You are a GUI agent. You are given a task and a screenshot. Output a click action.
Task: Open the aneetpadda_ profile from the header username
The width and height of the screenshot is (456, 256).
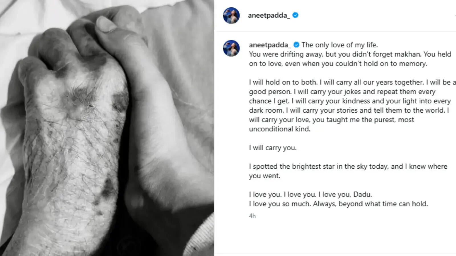point(269,15)
